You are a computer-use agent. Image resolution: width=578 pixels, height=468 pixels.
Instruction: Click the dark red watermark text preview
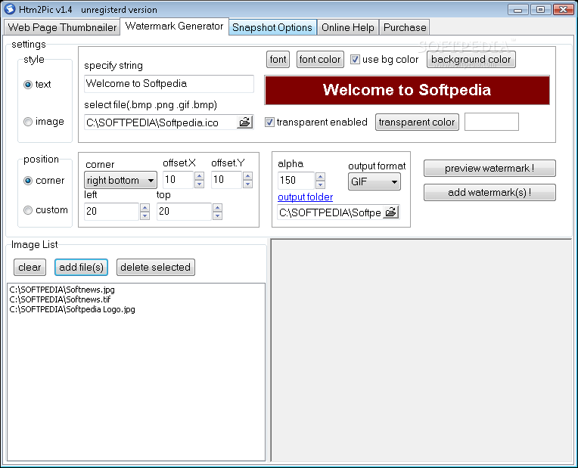[x=407, y=90]
